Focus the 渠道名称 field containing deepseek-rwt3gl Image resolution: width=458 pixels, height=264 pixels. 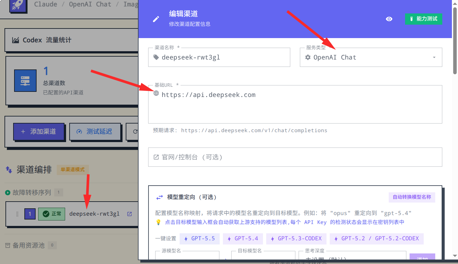click(x=219, y=57)
